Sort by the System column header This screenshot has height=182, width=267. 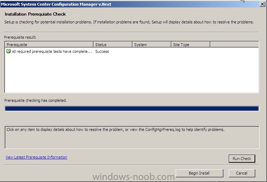pyautogui.click(x=152, y=44)
